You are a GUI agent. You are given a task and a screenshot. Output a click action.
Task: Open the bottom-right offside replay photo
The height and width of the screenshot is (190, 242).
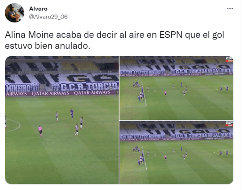click(176, 153)
